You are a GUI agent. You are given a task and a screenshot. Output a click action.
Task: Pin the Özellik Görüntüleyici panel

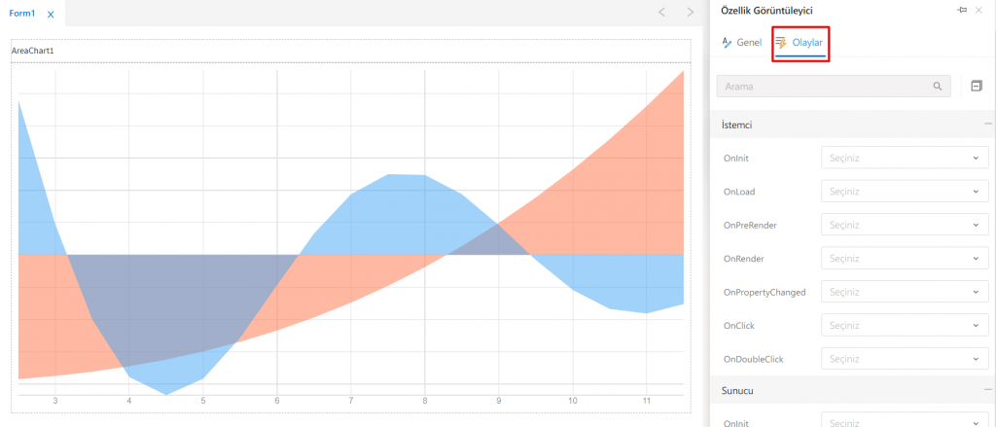(962, 10)
